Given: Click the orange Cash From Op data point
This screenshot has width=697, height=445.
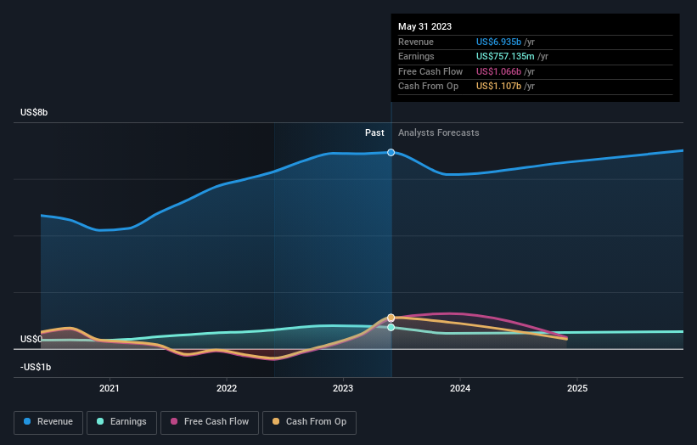Looking at the screenshot, I should (x=391, y=318).
